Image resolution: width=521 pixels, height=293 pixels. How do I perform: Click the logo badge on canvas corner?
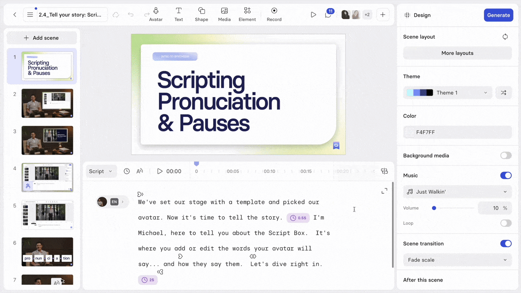coord(336,146)
